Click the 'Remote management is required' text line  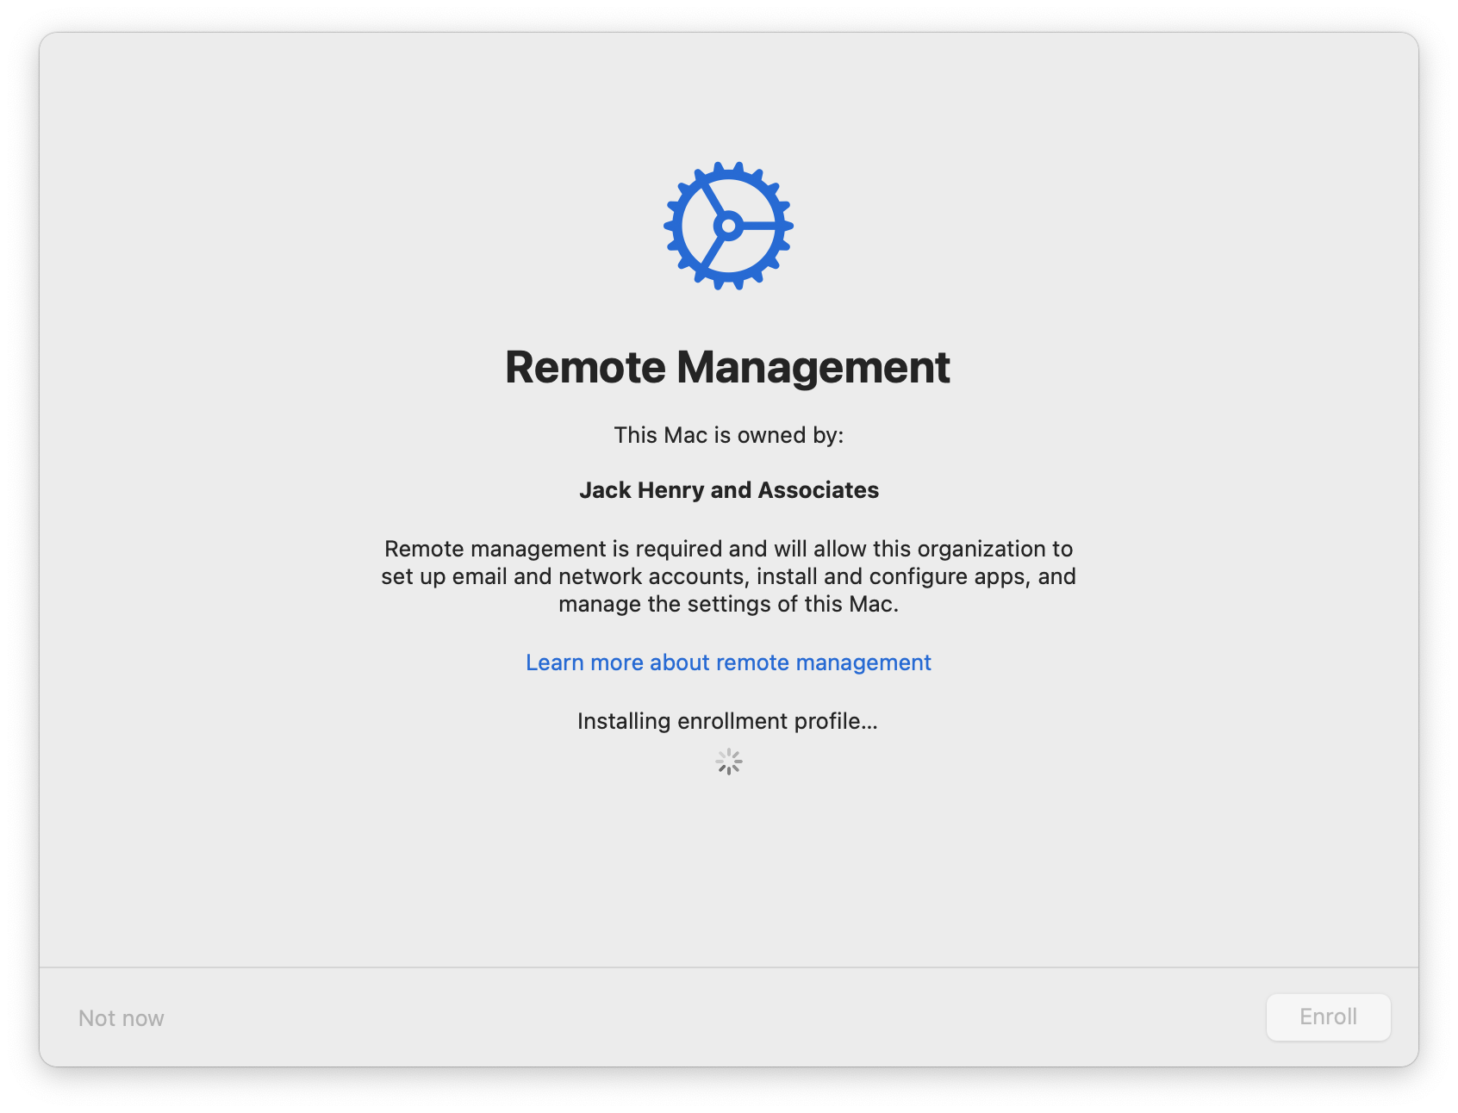pyautogui.click(x=728, y=549)
